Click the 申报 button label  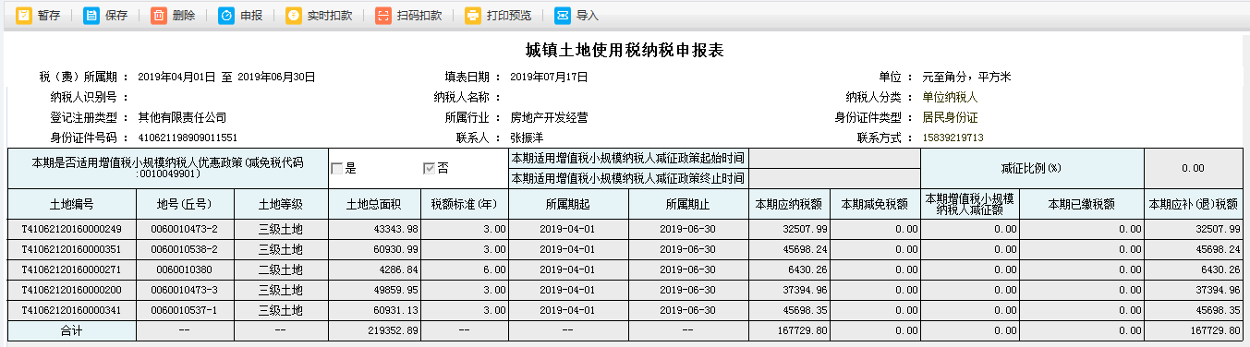tap(251, 16)
